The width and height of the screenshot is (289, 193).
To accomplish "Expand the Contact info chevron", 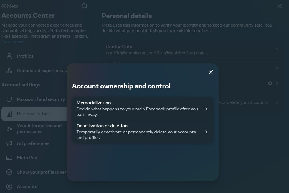I will point(277,50).
